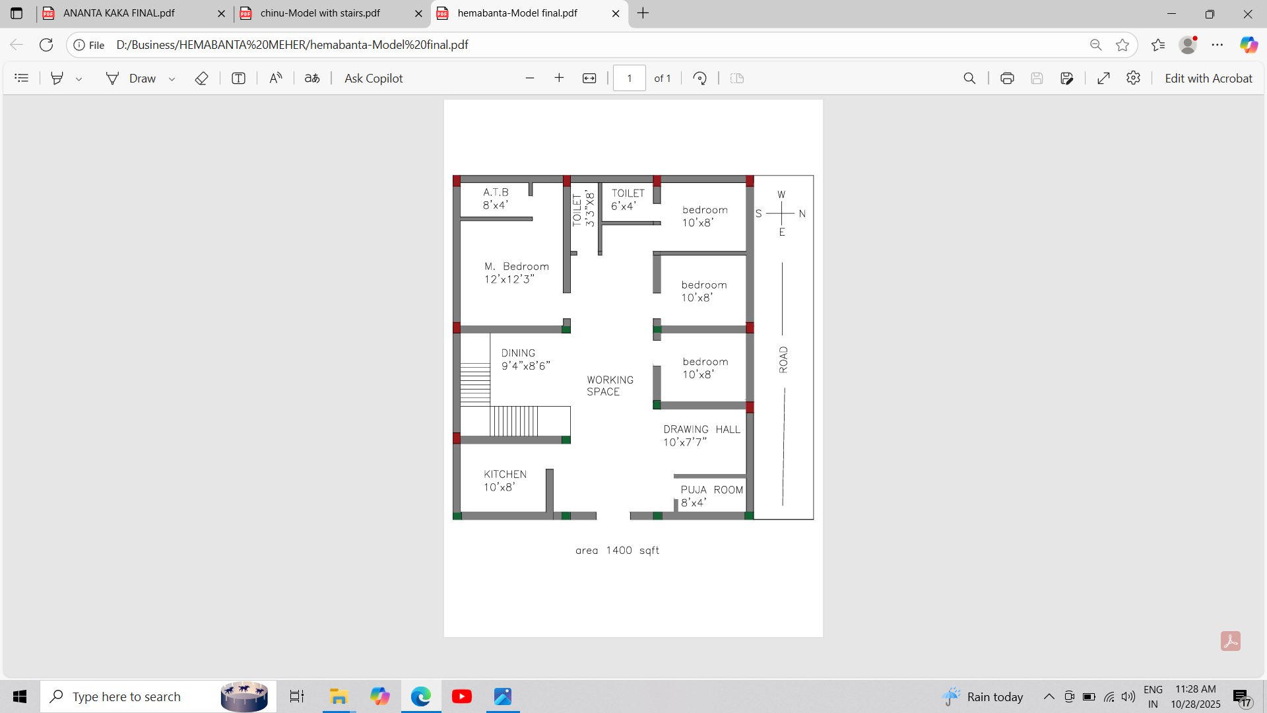Click Ask Copilot
This screenshot has width=1267, height=713.
[374, 78]
